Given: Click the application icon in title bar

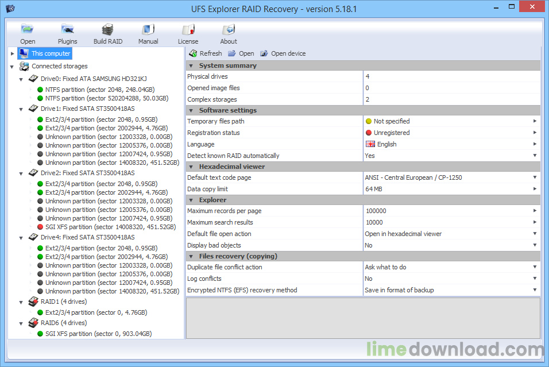Looking at the screenshot, I should pos(10,8).
